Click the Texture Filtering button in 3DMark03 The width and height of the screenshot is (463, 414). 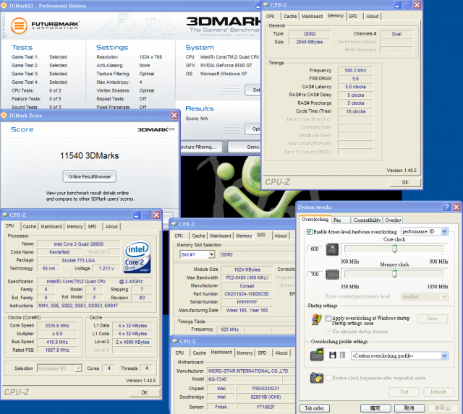(202, 147)
